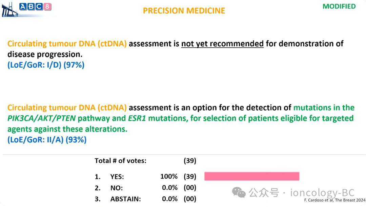Image resolution: width=366 pixels, height=207 pixels.
Task: Click the WeChat icon in the watermark
Action: [239, 193]
